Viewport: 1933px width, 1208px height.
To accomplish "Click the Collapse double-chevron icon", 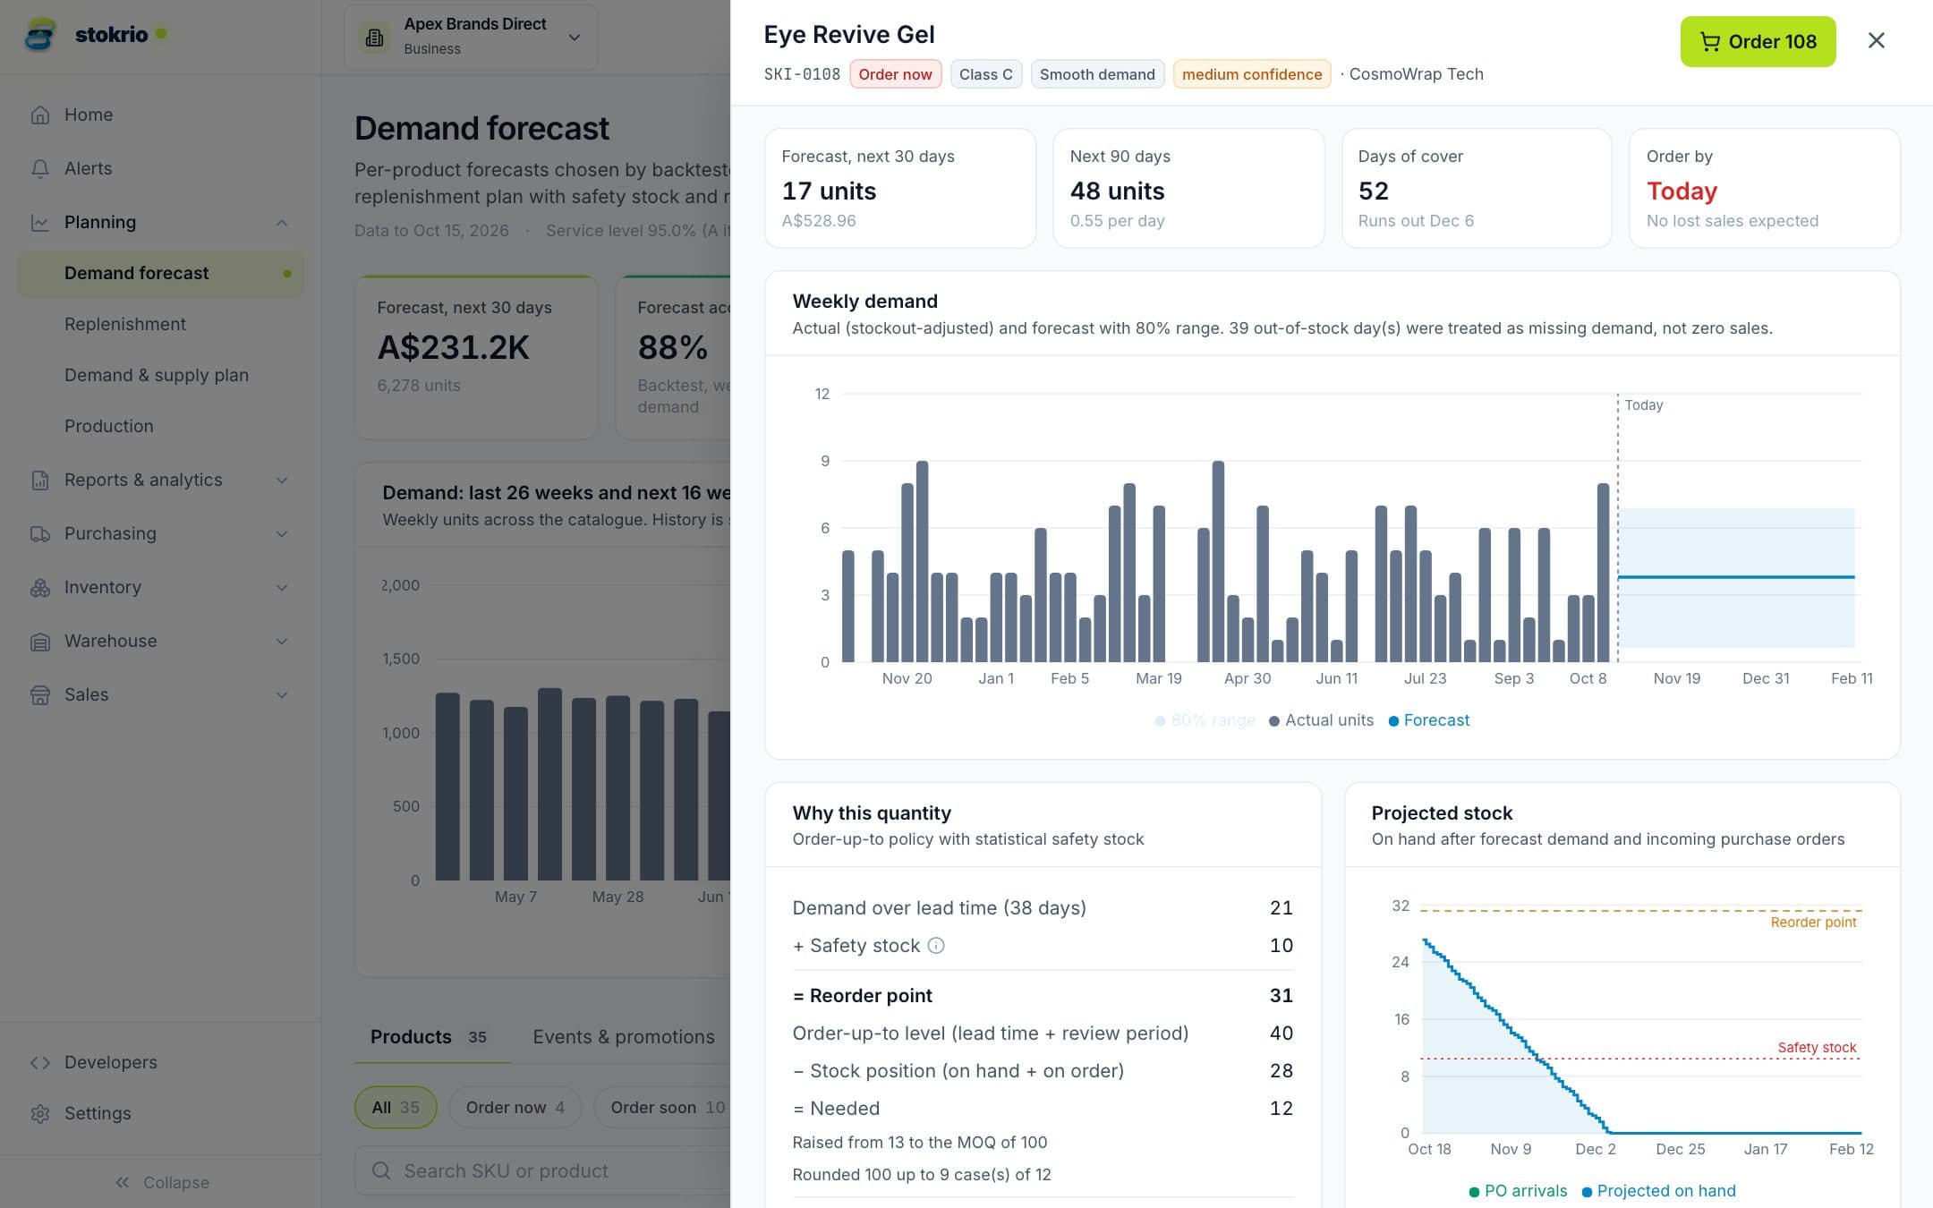I will coord(123,1182).
